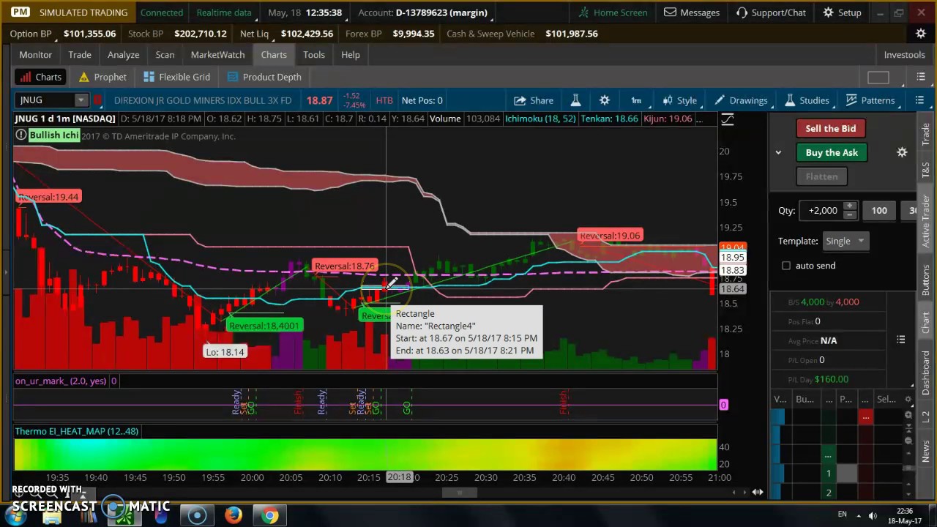Click the Flatten button

click(x=821, y=176)
